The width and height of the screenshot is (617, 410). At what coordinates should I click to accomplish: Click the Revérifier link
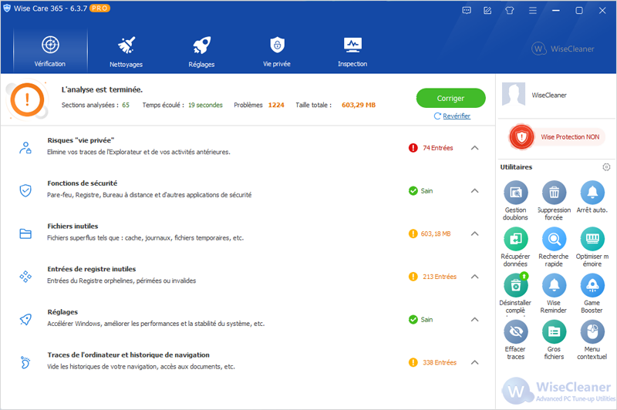457,116
